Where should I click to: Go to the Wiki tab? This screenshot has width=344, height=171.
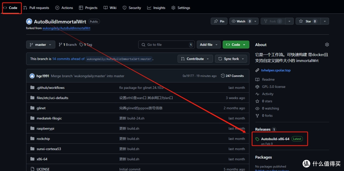click(110, 8)
